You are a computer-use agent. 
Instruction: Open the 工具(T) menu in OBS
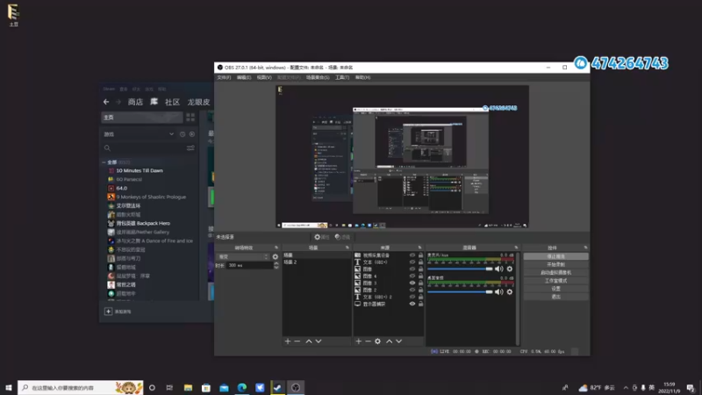342,77
